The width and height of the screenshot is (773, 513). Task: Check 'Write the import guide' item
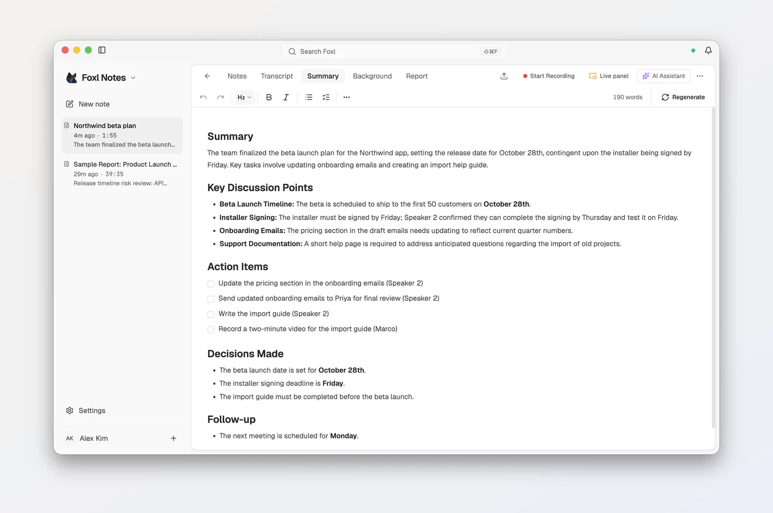pos(211,314)
